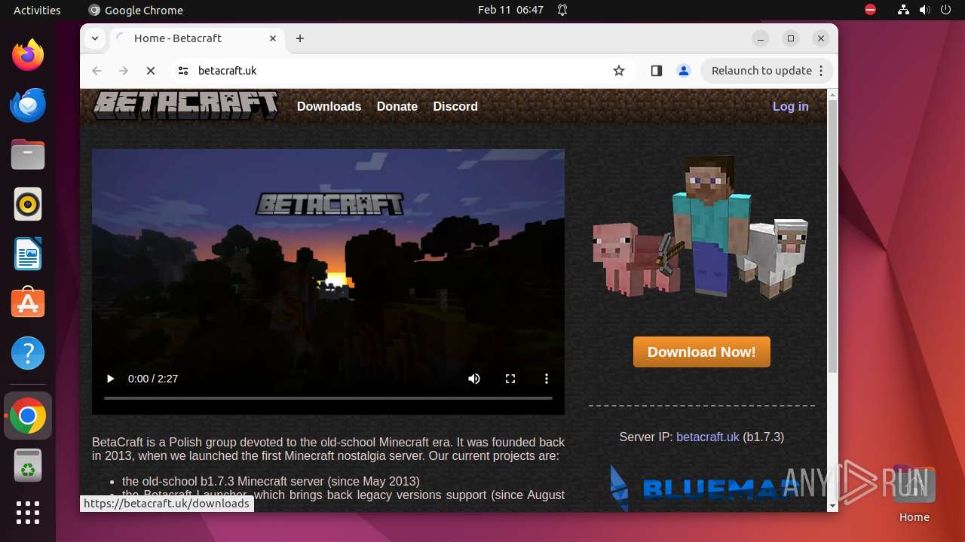Open the Discord nav item

coord(455,107)
